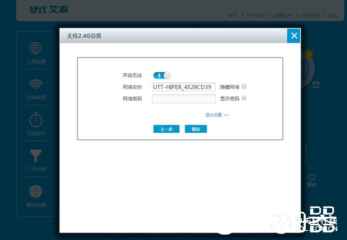The width and height of the screenshot is (347, 240).
Task: Toggle the 开启无线 switch
Action: [x=162, y=75]
